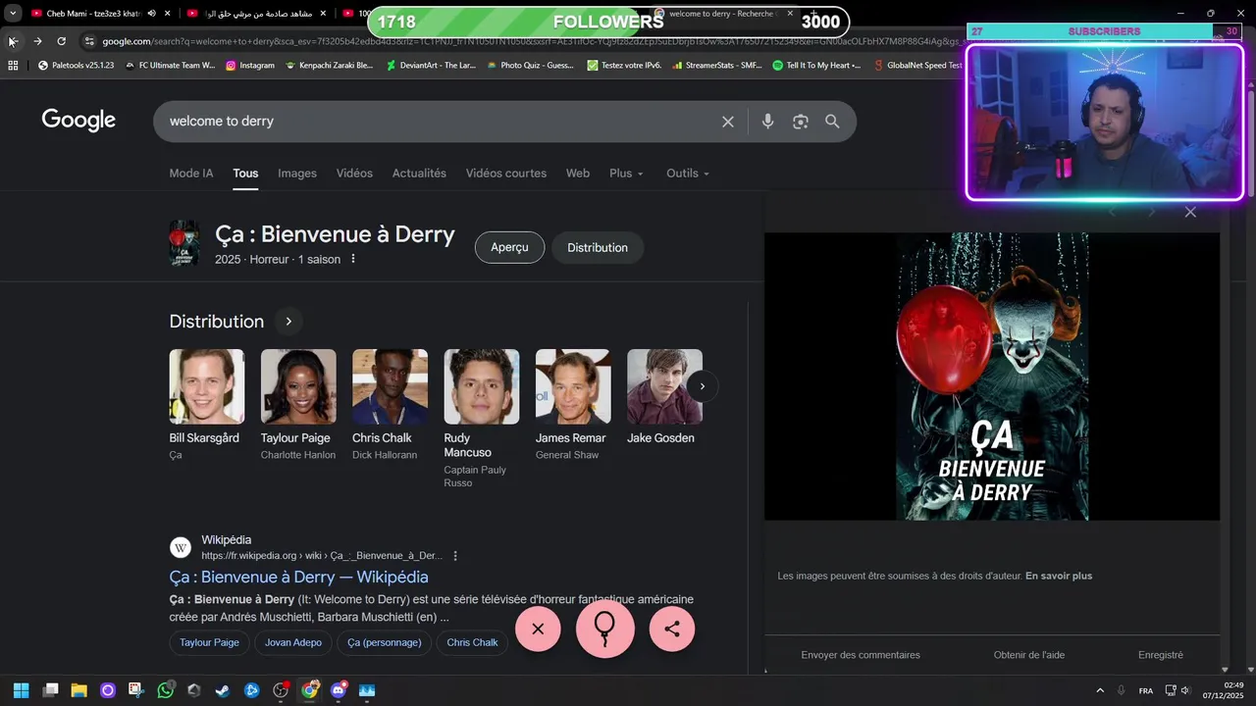The width and height of the screenshot is (1256, 706).
Task: Click 'Obtenir de l'aide'
Action: [1028, 655]
